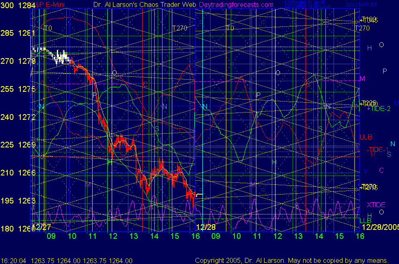Click the red ULB band label

click(366, 137)
